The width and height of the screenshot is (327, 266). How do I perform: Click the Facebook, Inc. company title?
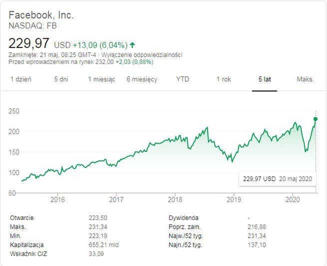point(41,15)
